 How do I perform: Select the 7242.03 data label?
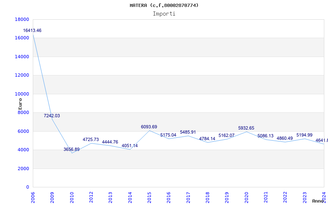click(x=52, y=116)
